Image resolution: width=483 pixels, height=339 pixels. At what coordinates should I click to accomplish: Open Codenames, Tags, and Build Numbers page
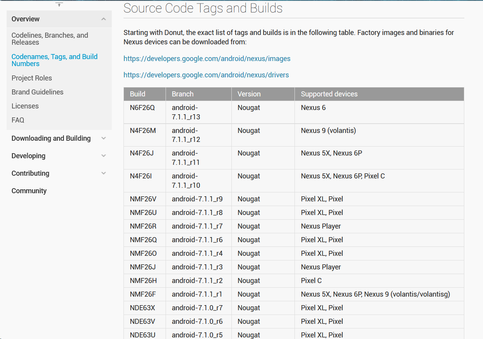[x=55, y=60]
